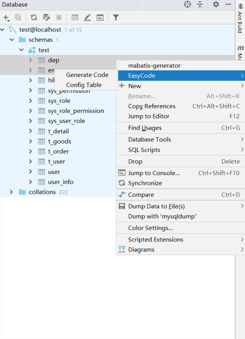Open the query console toolbar icon
Image resolution: width=245 pixels, height=339 pixels.
point(100,17)
